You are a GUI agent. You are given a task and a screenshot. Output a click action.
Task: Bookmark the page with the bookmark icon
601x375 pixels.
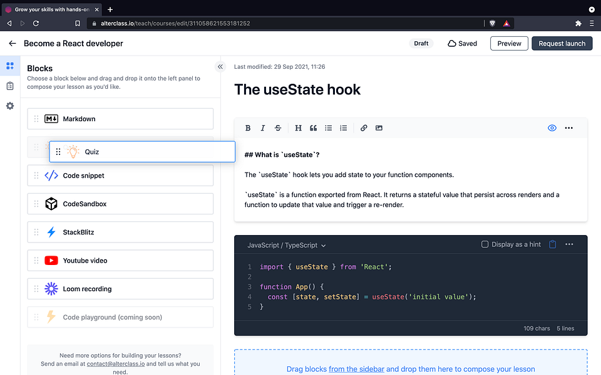pos(78,23)
